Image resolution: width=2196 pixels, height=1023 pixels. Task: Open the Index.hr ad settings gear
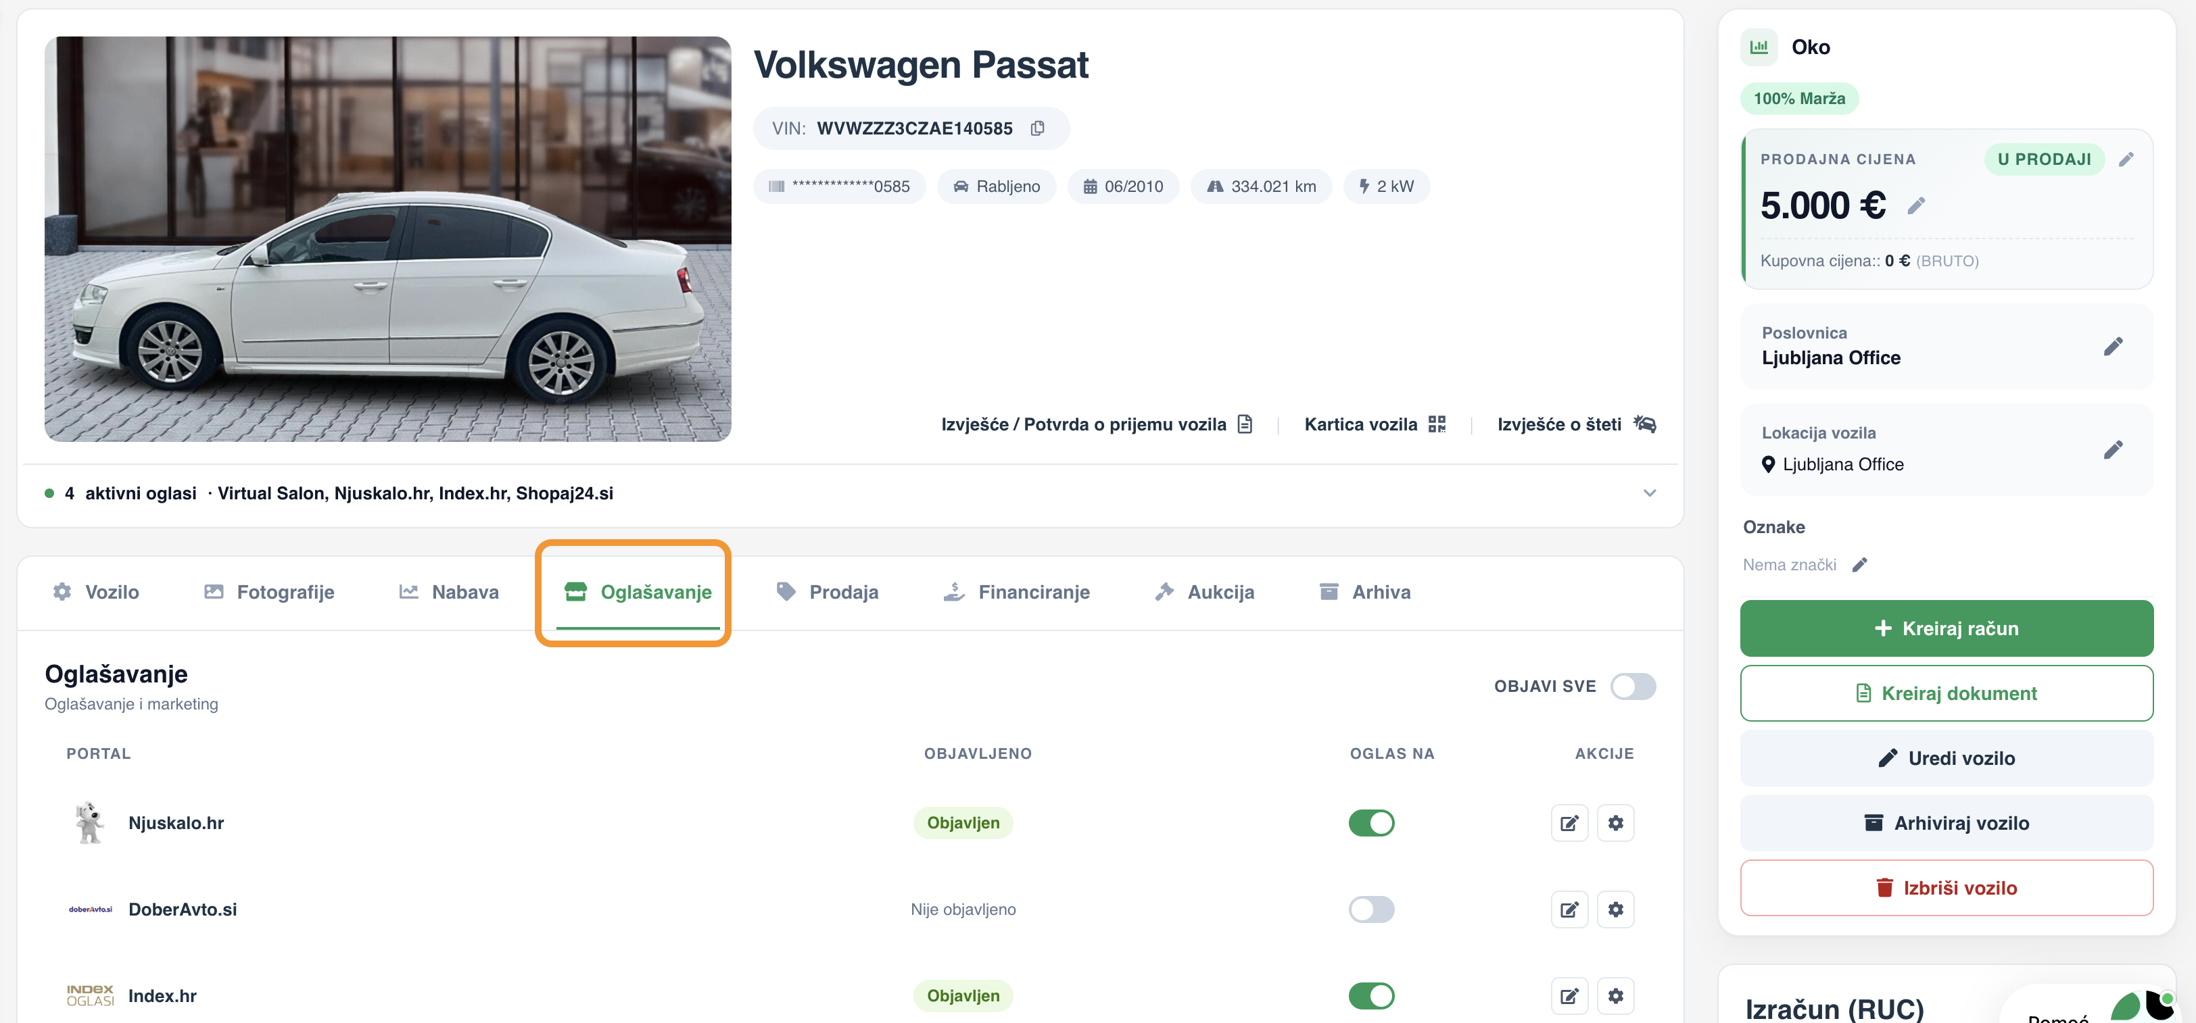pyautogui.click(x=1615, y=996)
